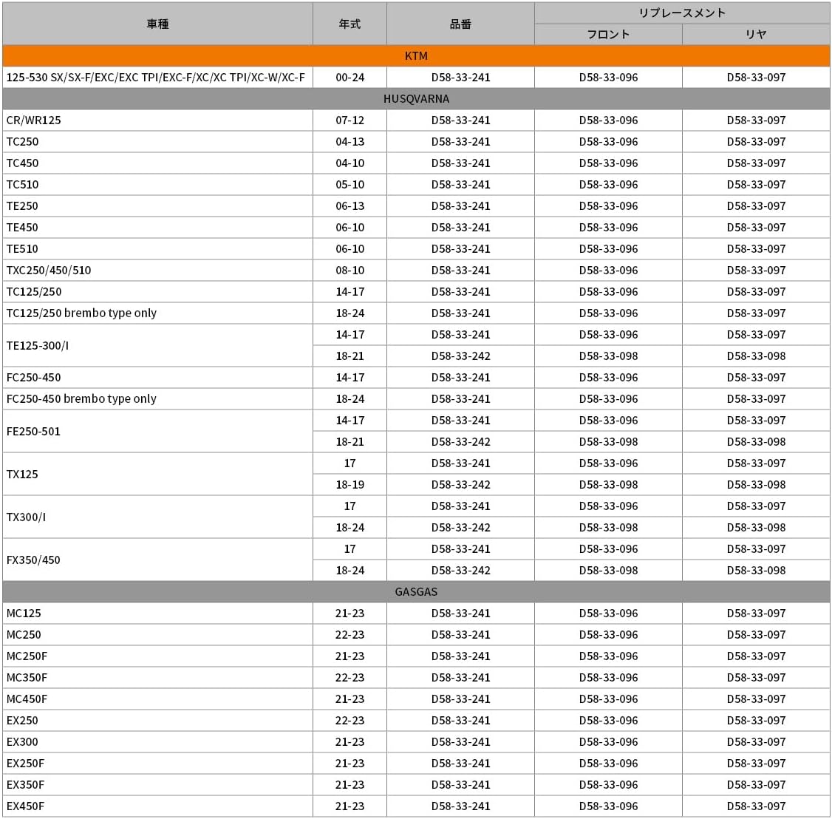Select the MC125 model cell

157,614
